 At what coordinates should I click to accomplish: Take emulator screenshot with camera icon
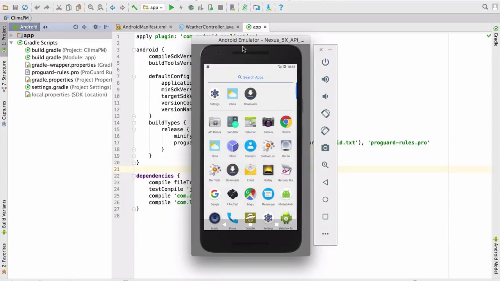tap(325, 148)
